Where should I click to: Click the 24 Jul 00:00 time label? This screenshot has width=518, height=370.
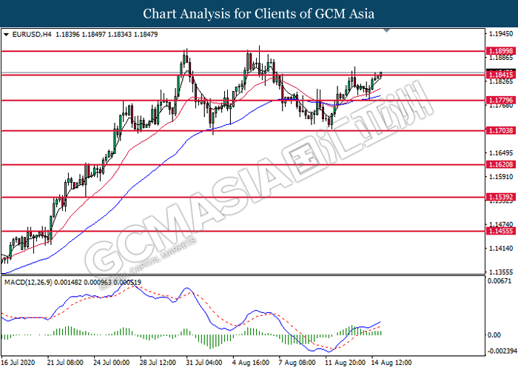[x=111, y=363]
